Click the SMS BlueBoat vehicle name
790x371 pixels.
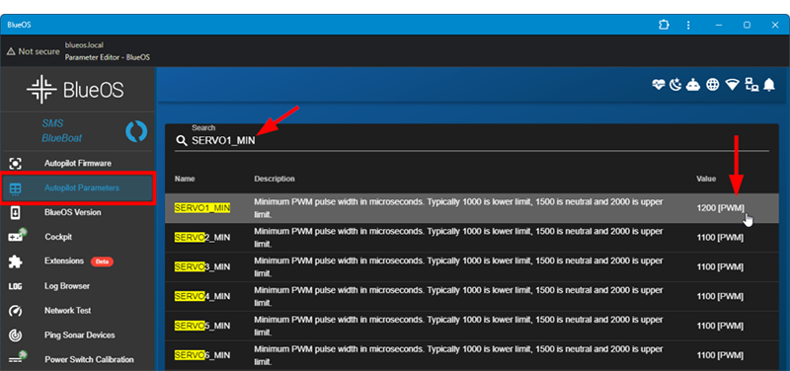click(x=61, y=131)
